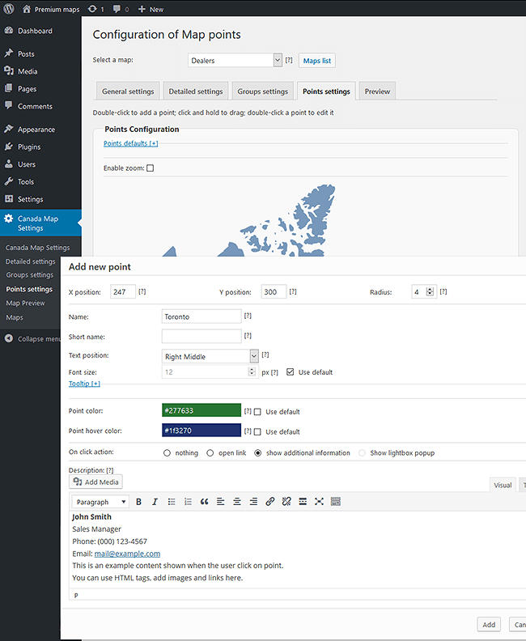Switch to Detailed settings tab

click(x=196, y=91)
